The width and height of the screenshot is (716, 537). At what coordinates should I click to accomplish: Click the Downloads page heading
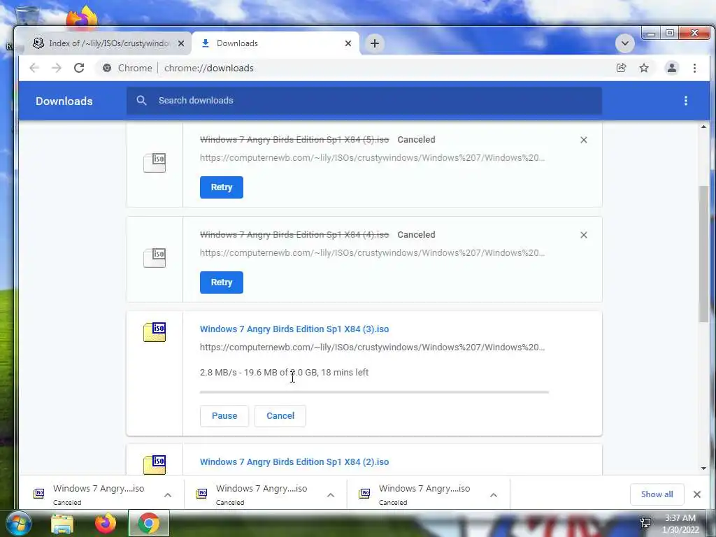click(64, 101)
